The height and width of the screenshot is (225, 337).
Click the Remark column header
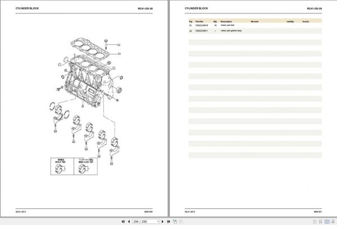254,21
